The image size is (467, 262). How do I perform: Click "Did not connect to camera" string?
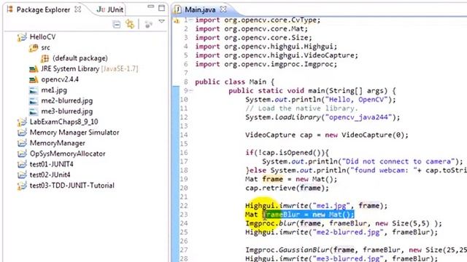point(398,162)
